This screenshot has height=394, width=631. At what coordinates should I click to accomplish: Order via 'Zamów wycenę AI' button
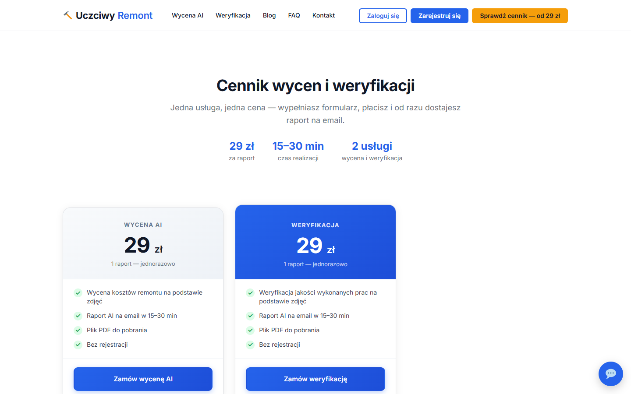(x=143, y=379)
